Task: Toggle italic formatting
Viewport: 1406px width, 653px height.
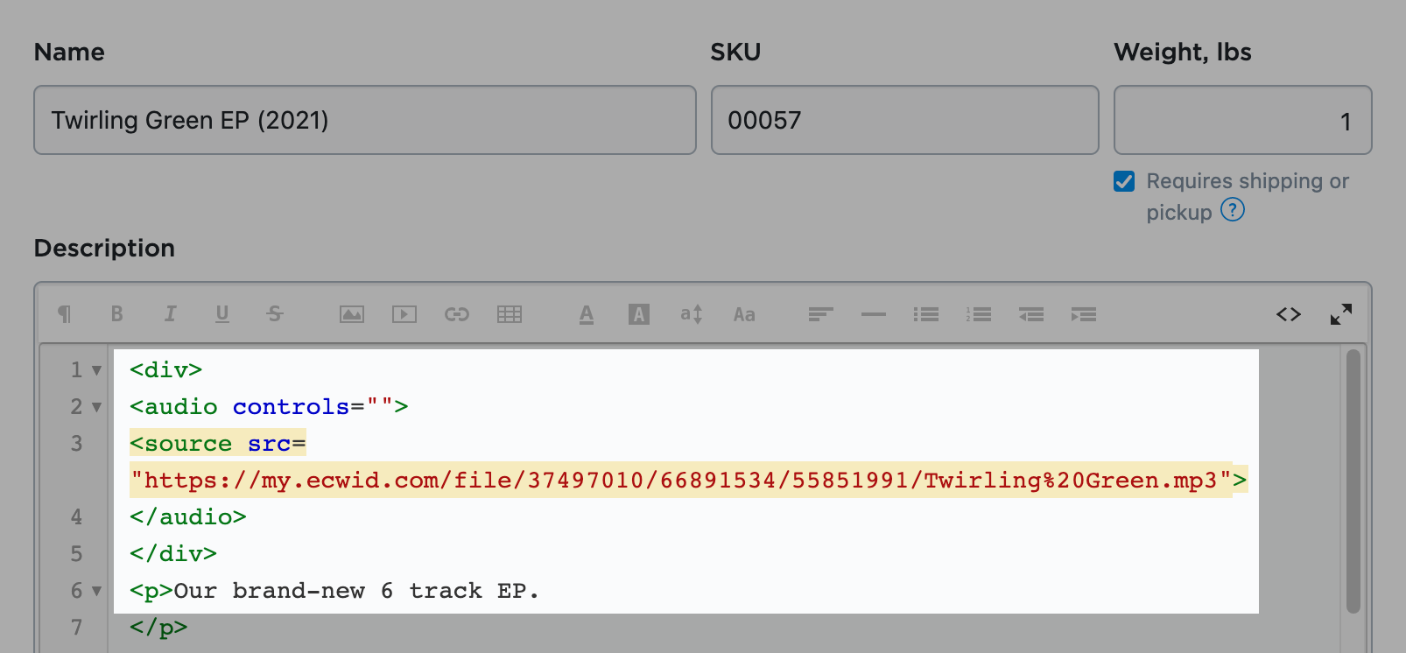Action: click(170, 314)
